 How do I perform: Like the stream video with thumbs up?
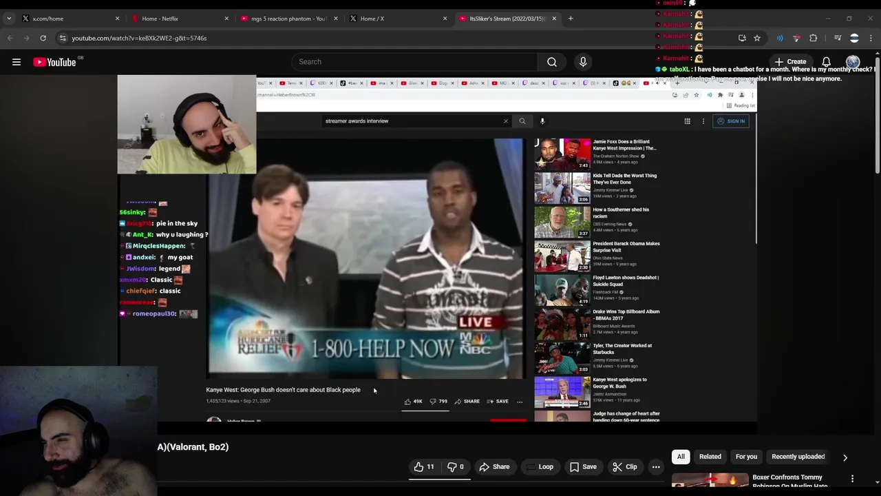pyautogui.click(x=423, y=467)
